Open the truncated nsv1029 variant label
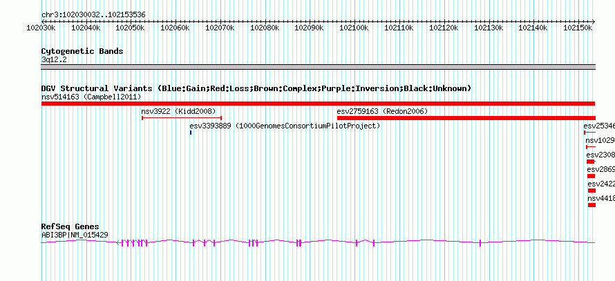This screenshot has width=615, height=281. [600, 140]
